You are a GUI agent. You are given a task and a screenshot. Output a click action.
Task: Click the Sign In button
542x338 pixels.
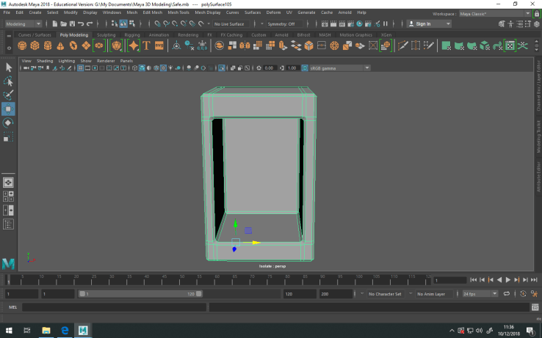coord(424,23)
